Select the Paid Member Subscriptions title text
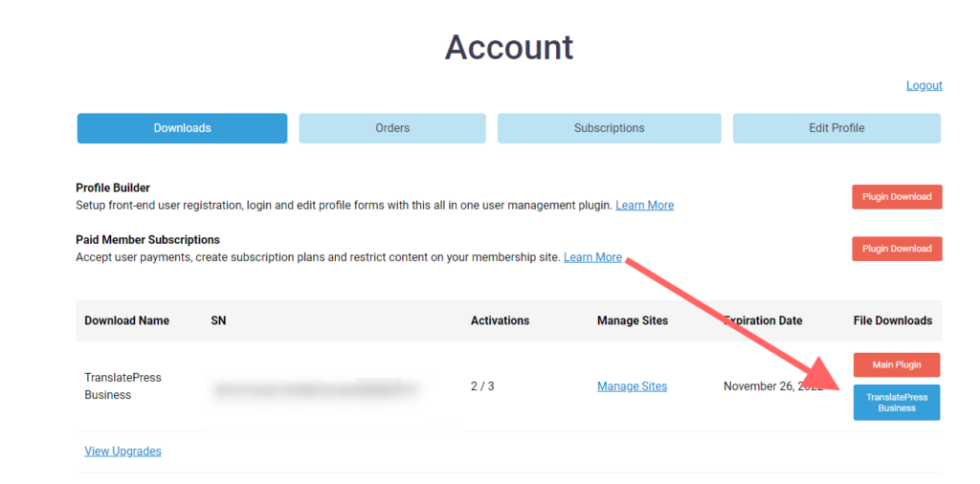The image size is (980, 484). click(x=147, y=240)
